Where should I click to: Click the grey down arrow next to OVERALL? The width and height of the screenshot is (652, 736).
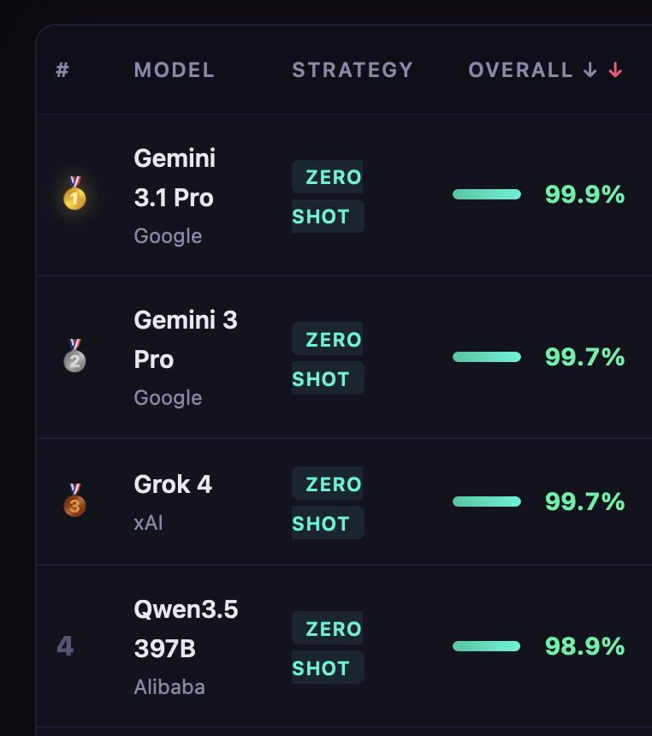590,70
